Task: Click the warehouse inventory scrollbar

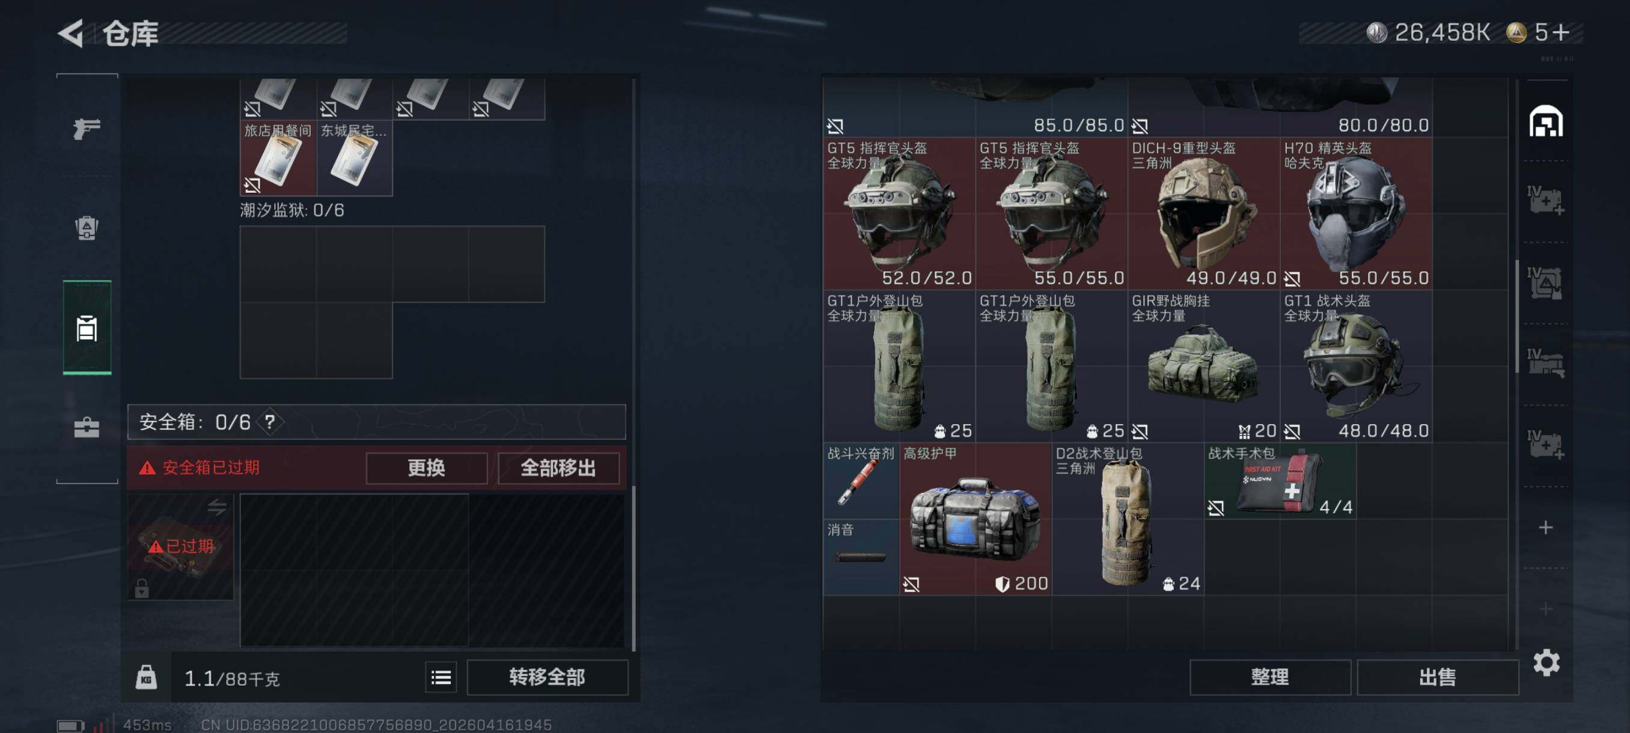Action: pyautogui.click(x=1518, y=316)
